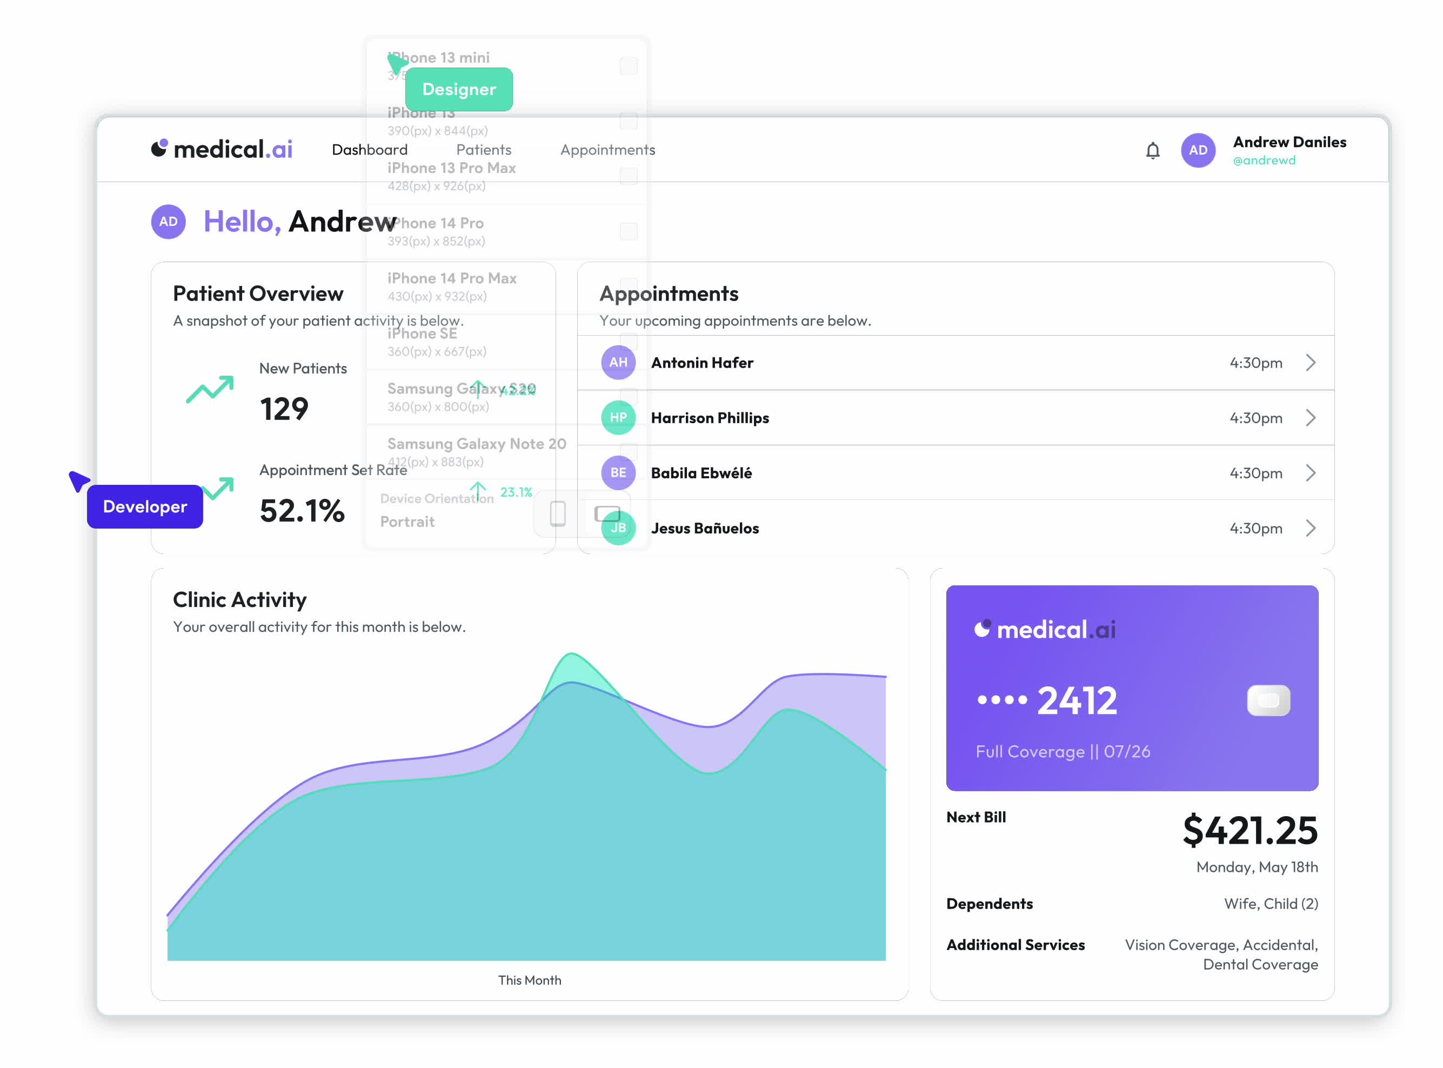This screenshot has width=1443, height=1068.
Task: Click the AD avatar in the header
Action: 1198,150
